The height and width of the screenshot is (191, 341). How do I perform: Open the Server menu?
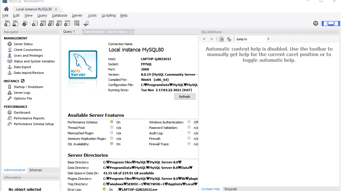(77, 16)
